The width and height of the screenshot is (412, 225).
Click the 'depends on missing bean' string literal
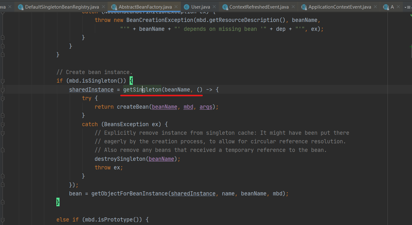220,29
